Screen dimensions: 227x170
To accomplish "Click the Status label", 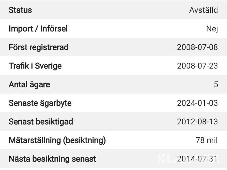I will click(x=20, y=10).
